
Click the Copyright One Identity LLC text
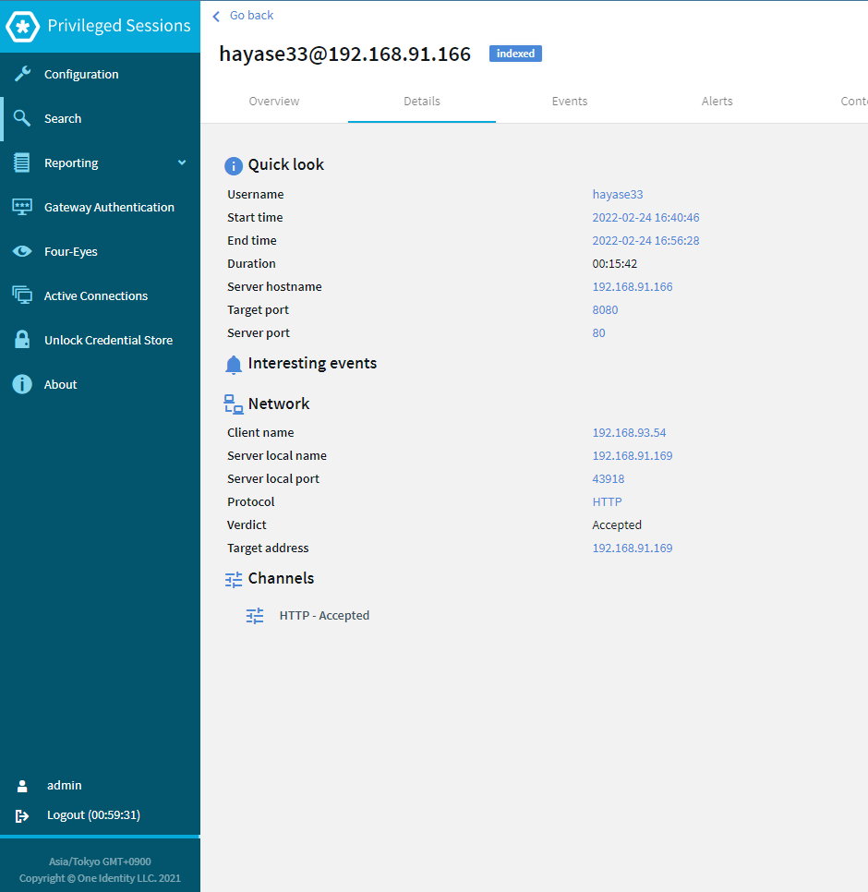(x=100, y=878)
